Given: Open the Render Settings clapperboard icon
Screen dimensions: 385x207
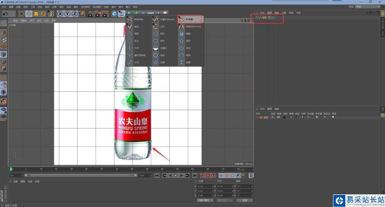Looking at the screenshot, I should (x=105, y=14).
